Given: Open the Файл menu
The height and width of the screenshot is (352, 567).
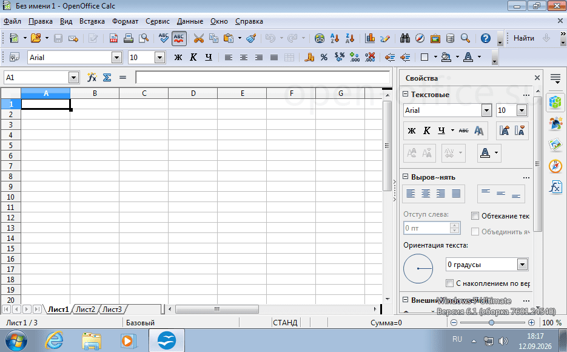Looking at the screenshot, I should pos(12,21).
